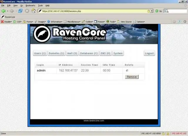This screenshot has height=136, width=188.
Task: Select admin session delete radio button
Action: [x=127, y=70]
